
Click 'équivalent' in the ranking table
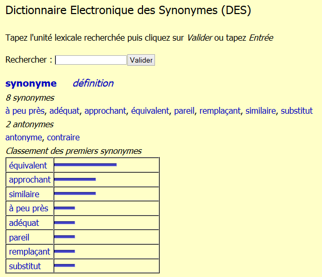click(28, 165)
